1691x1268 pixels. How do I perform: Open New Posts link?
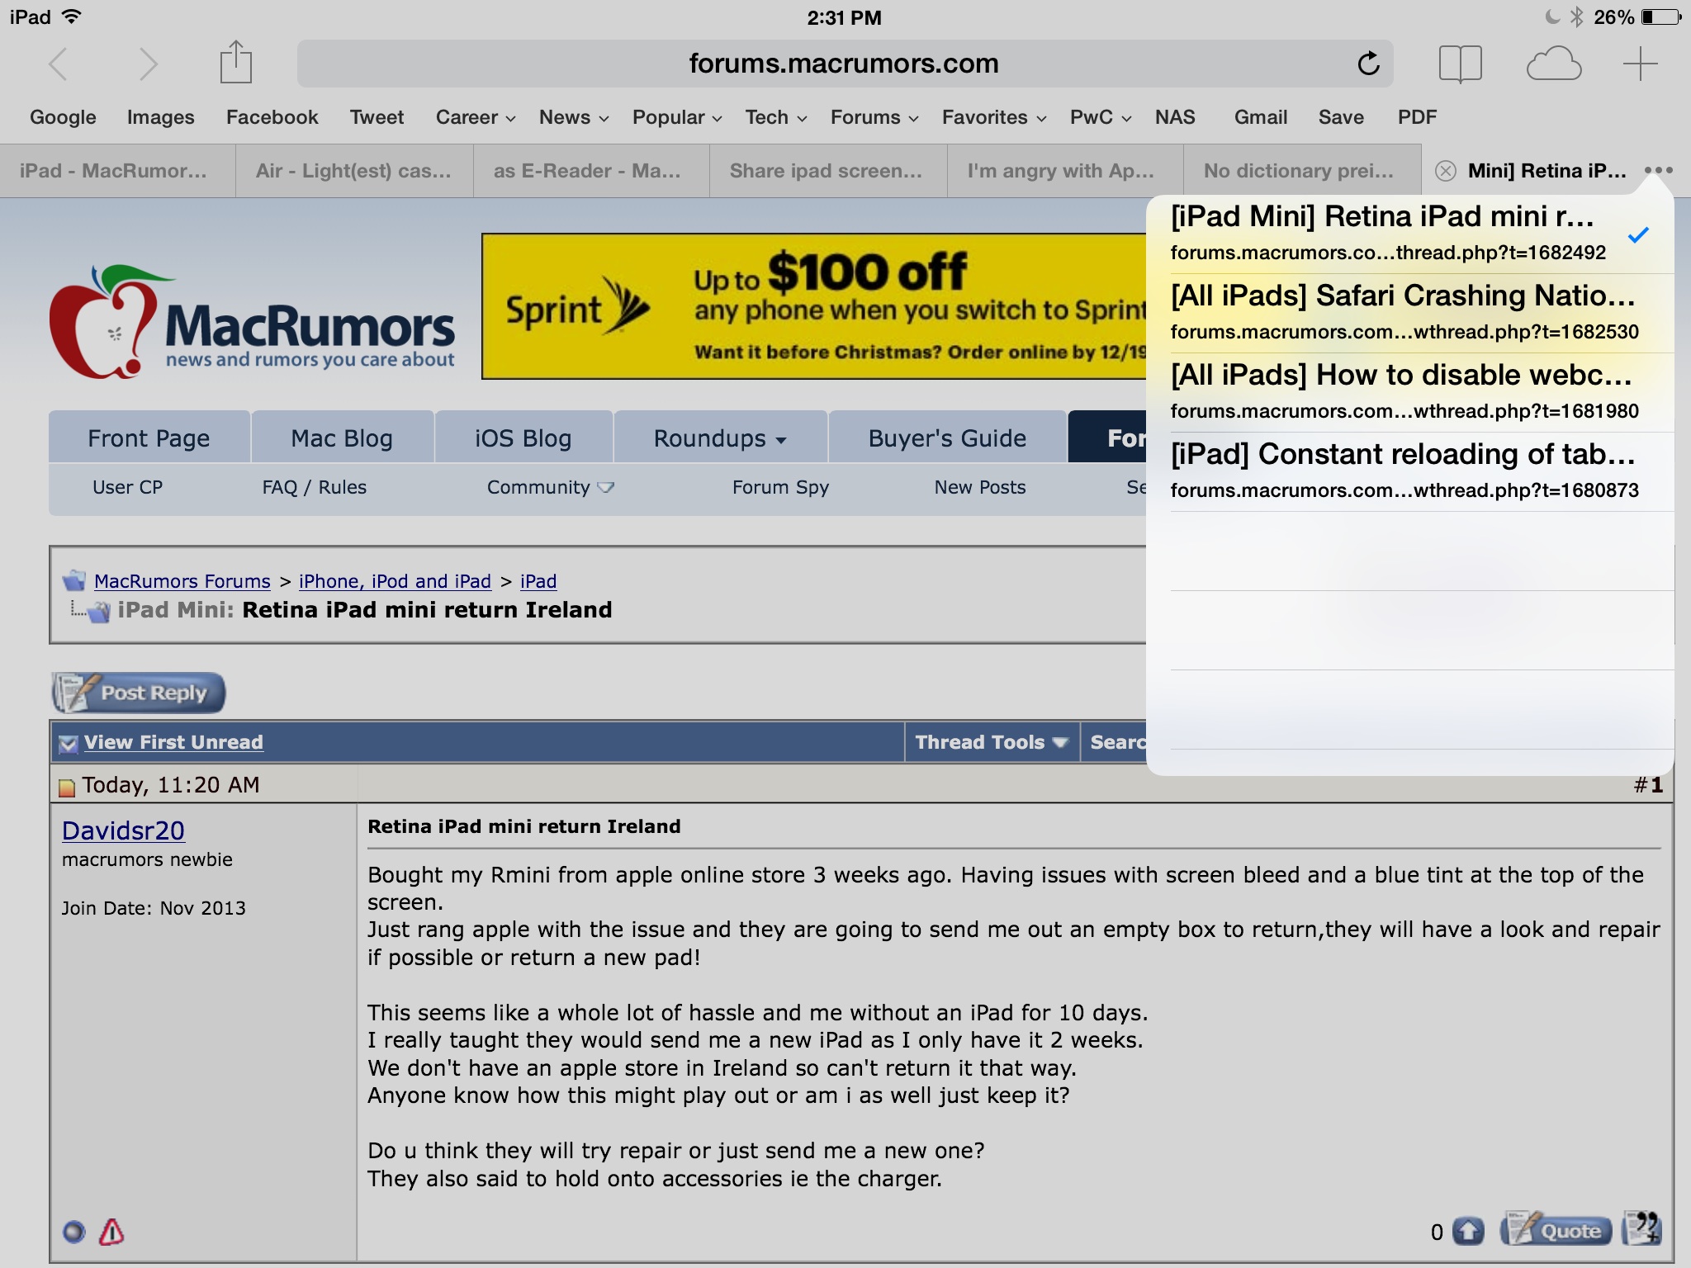pos(980,487)
